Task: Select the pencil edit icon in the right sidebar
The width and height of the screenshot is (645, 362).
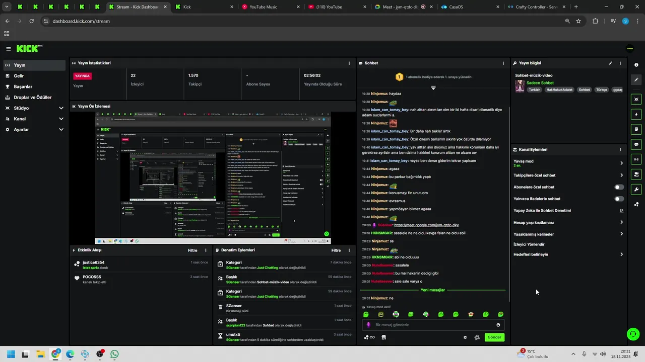Action: click(x=636, y=79)
